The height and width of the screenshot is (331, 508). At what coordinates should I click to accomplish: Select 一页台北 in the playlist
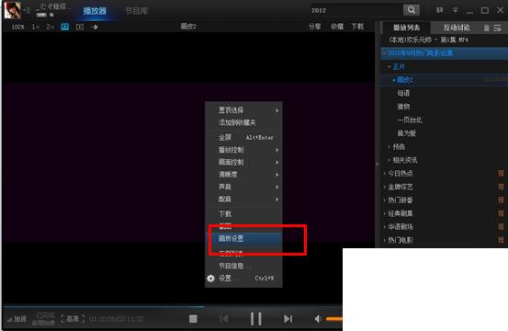[410, 120]
